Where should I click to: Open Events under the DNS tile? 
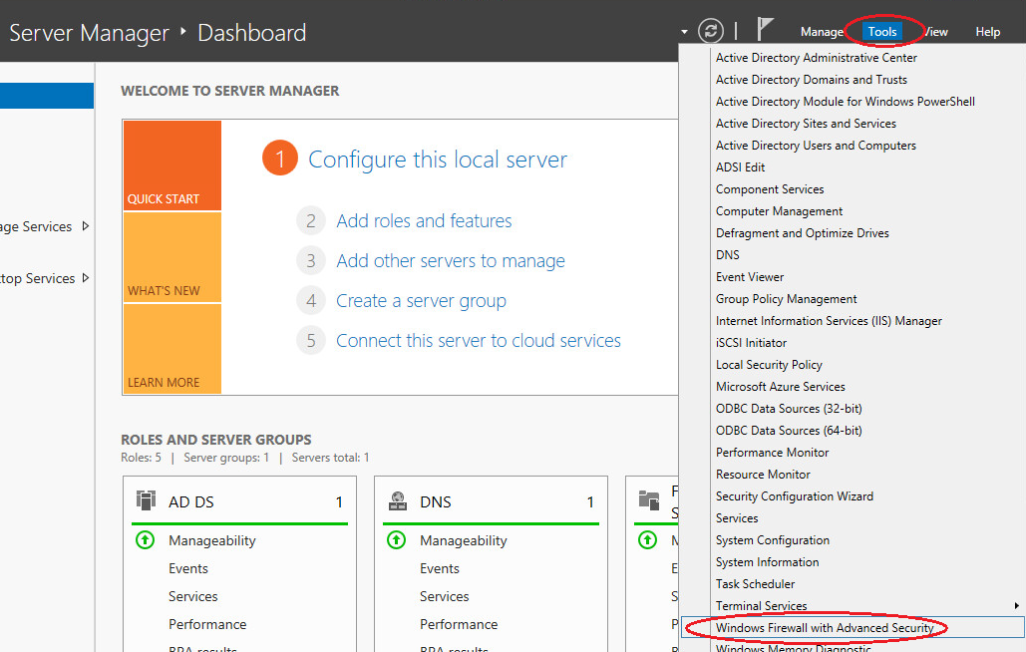click(439, 567)
